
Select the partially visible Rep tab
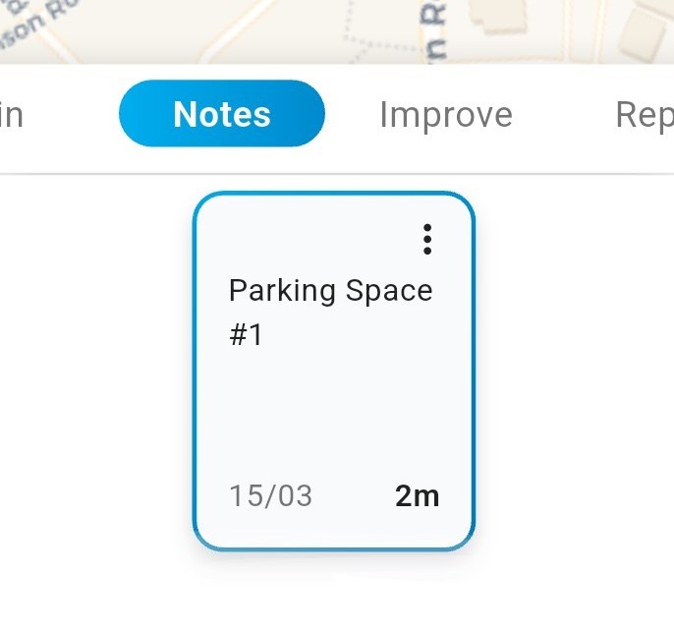tap(644, 115)
